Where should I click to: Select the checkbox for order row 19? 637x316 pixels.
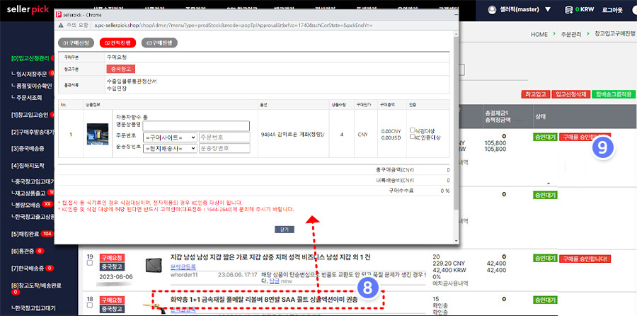[x=89, y=263]
